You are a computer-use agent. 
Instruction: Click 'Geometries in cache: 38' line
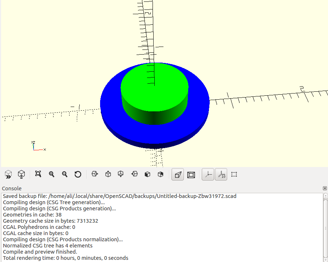coord(32,215)
